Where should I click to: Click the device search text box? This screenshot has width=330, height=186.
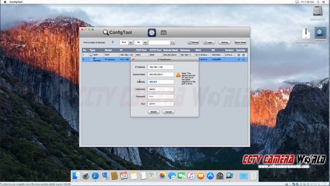click(x=159, y=42)
